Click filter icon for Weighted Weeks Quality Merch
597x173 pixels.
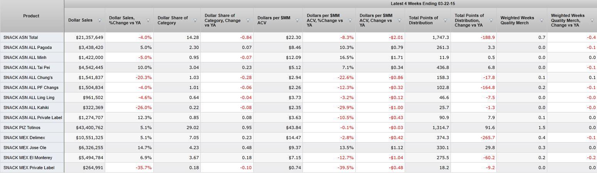(x=542, y=20)
